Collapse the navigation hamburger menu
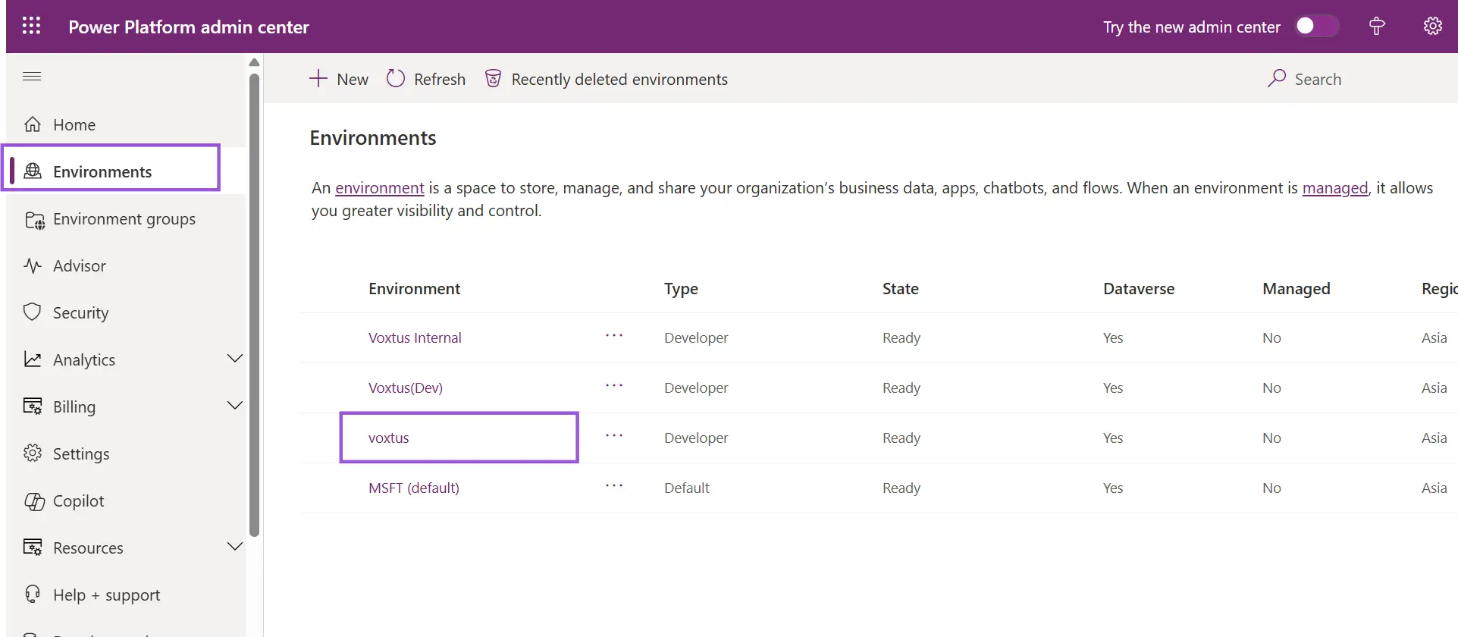The width and height of the screenshot is (1458, 637). [x=32, y=77]
